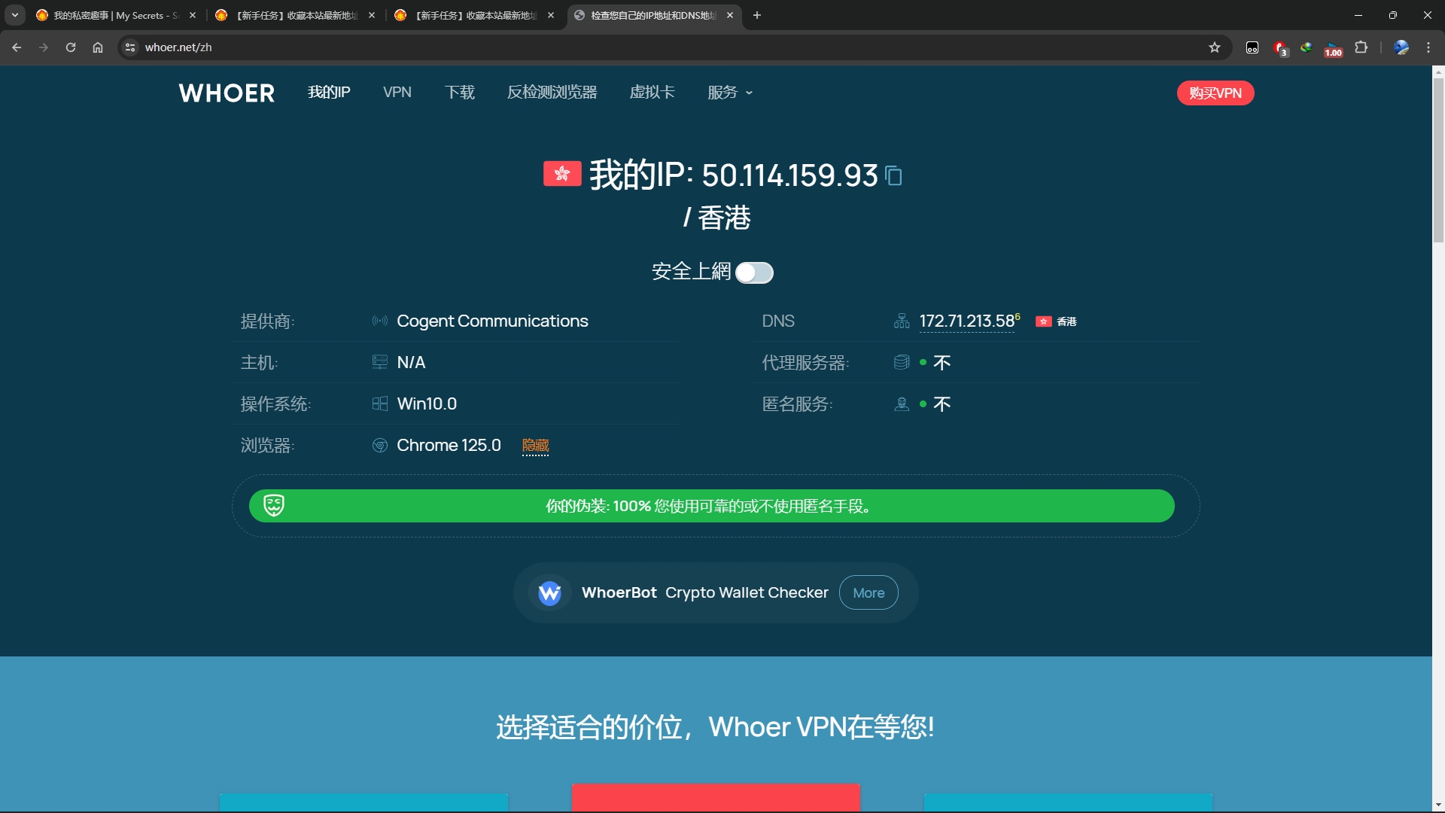The image size is (1445, 813).
Task: Click the colorful green extension icon
Action: [1307, 47]
